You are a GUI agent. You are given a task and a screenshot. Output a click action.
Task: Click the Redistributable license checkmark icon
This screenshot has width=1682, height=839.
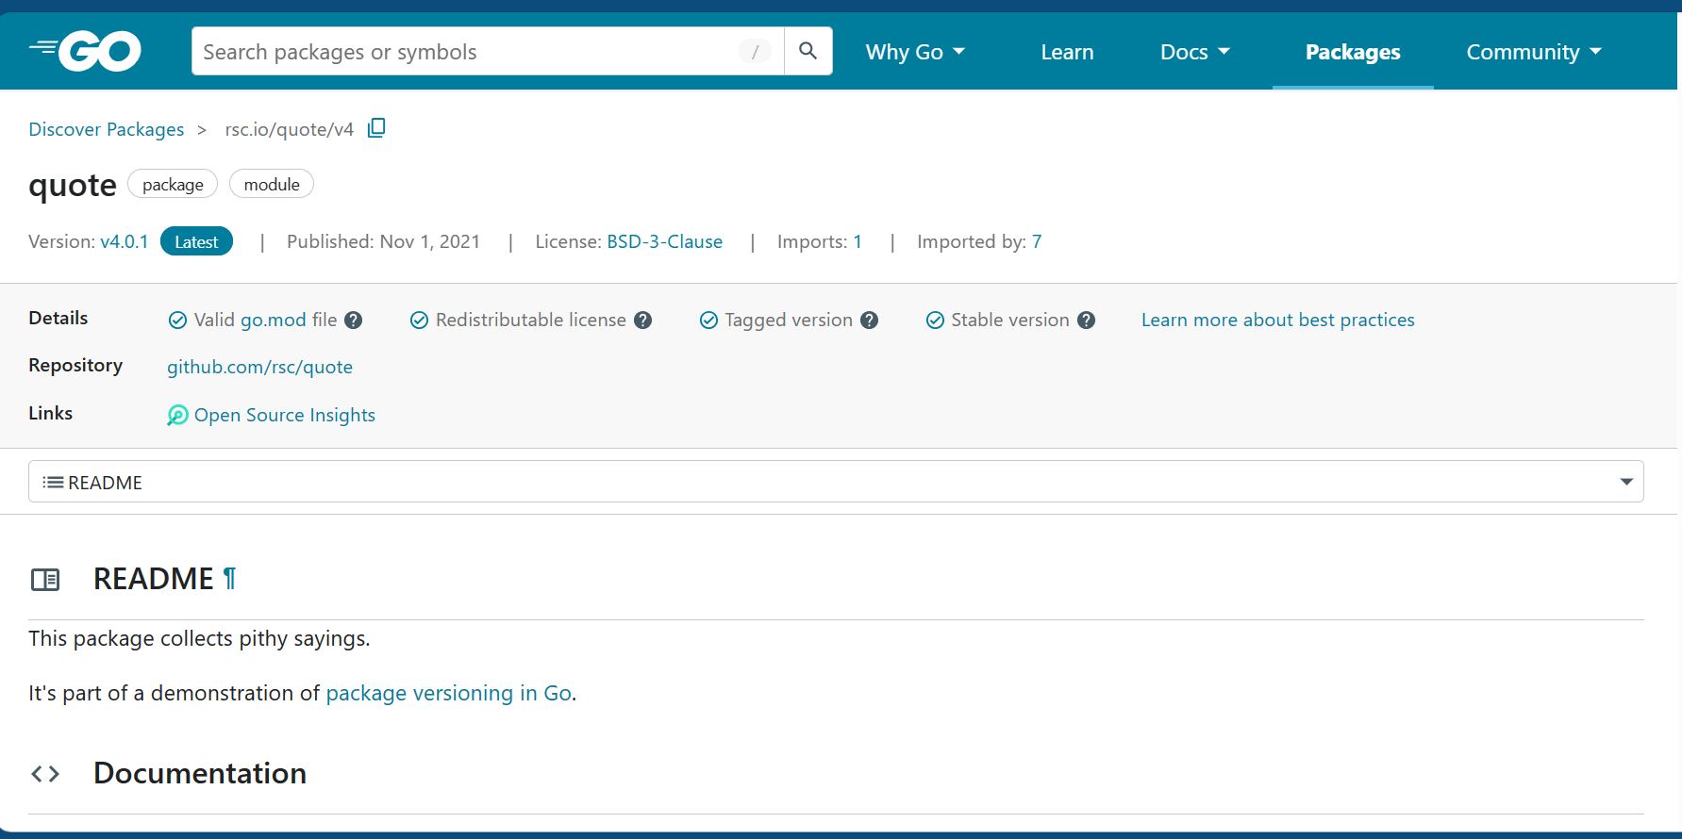click(420, 321)
